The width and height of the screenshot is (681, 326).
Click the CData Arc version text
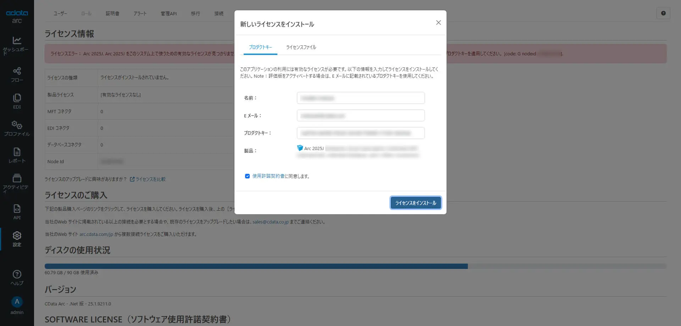[x=78, y=304]
